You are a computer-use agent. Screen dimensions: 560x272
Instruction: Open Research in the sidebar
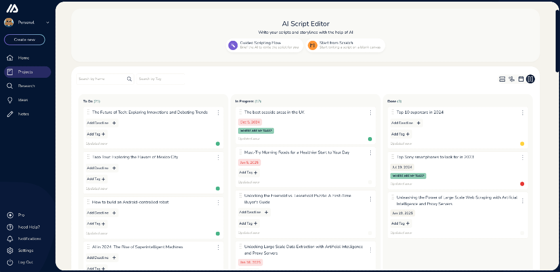pos(28,86)
